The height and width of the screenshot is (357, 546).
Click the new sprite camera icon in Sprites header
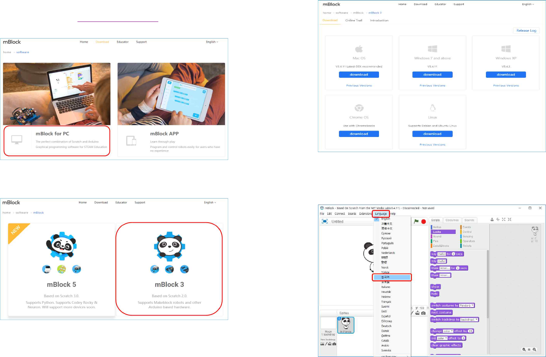coord(423,313)
